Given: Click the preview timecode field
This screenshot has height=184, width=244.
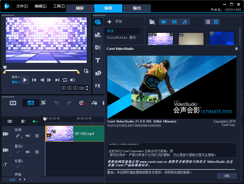Looking at the screenshot, I should [73, 88].
